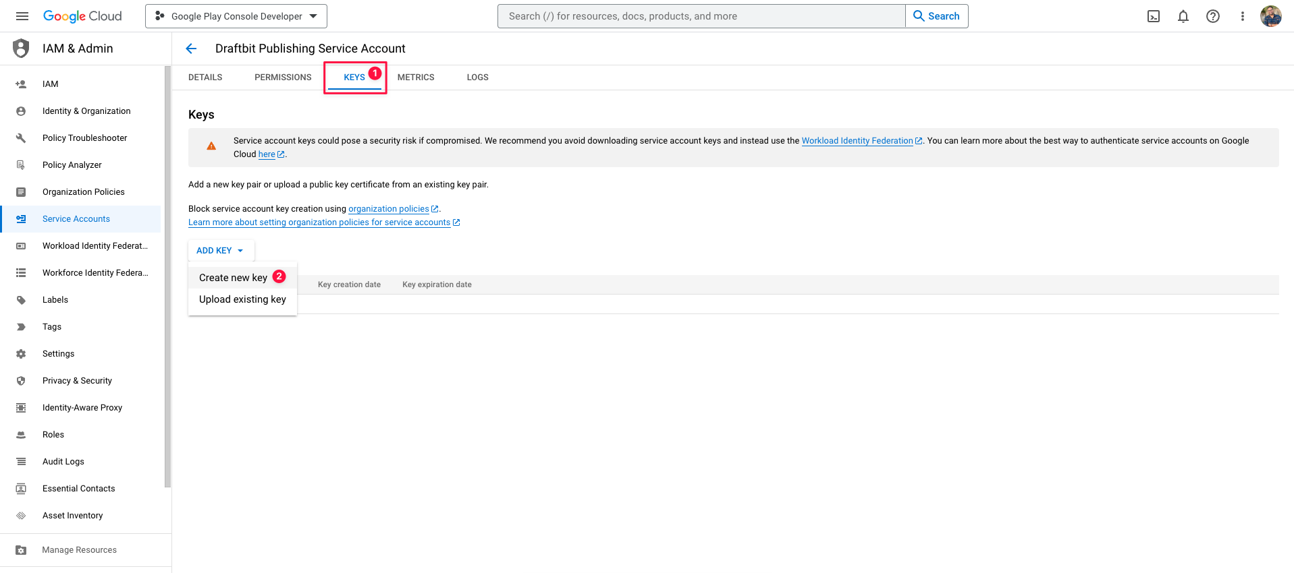The width and height of the screenshot is (1294, 573).
Task: Click the Policy Troubleshooter wrench icon
Action: point(21,138)
